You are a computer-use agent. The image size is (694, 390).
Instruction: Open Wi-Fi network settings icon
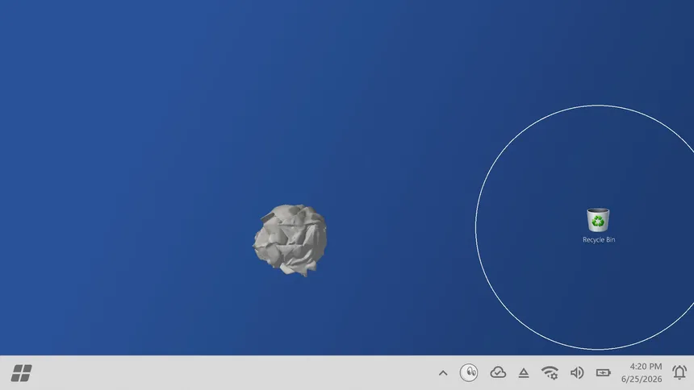[550, 372]
